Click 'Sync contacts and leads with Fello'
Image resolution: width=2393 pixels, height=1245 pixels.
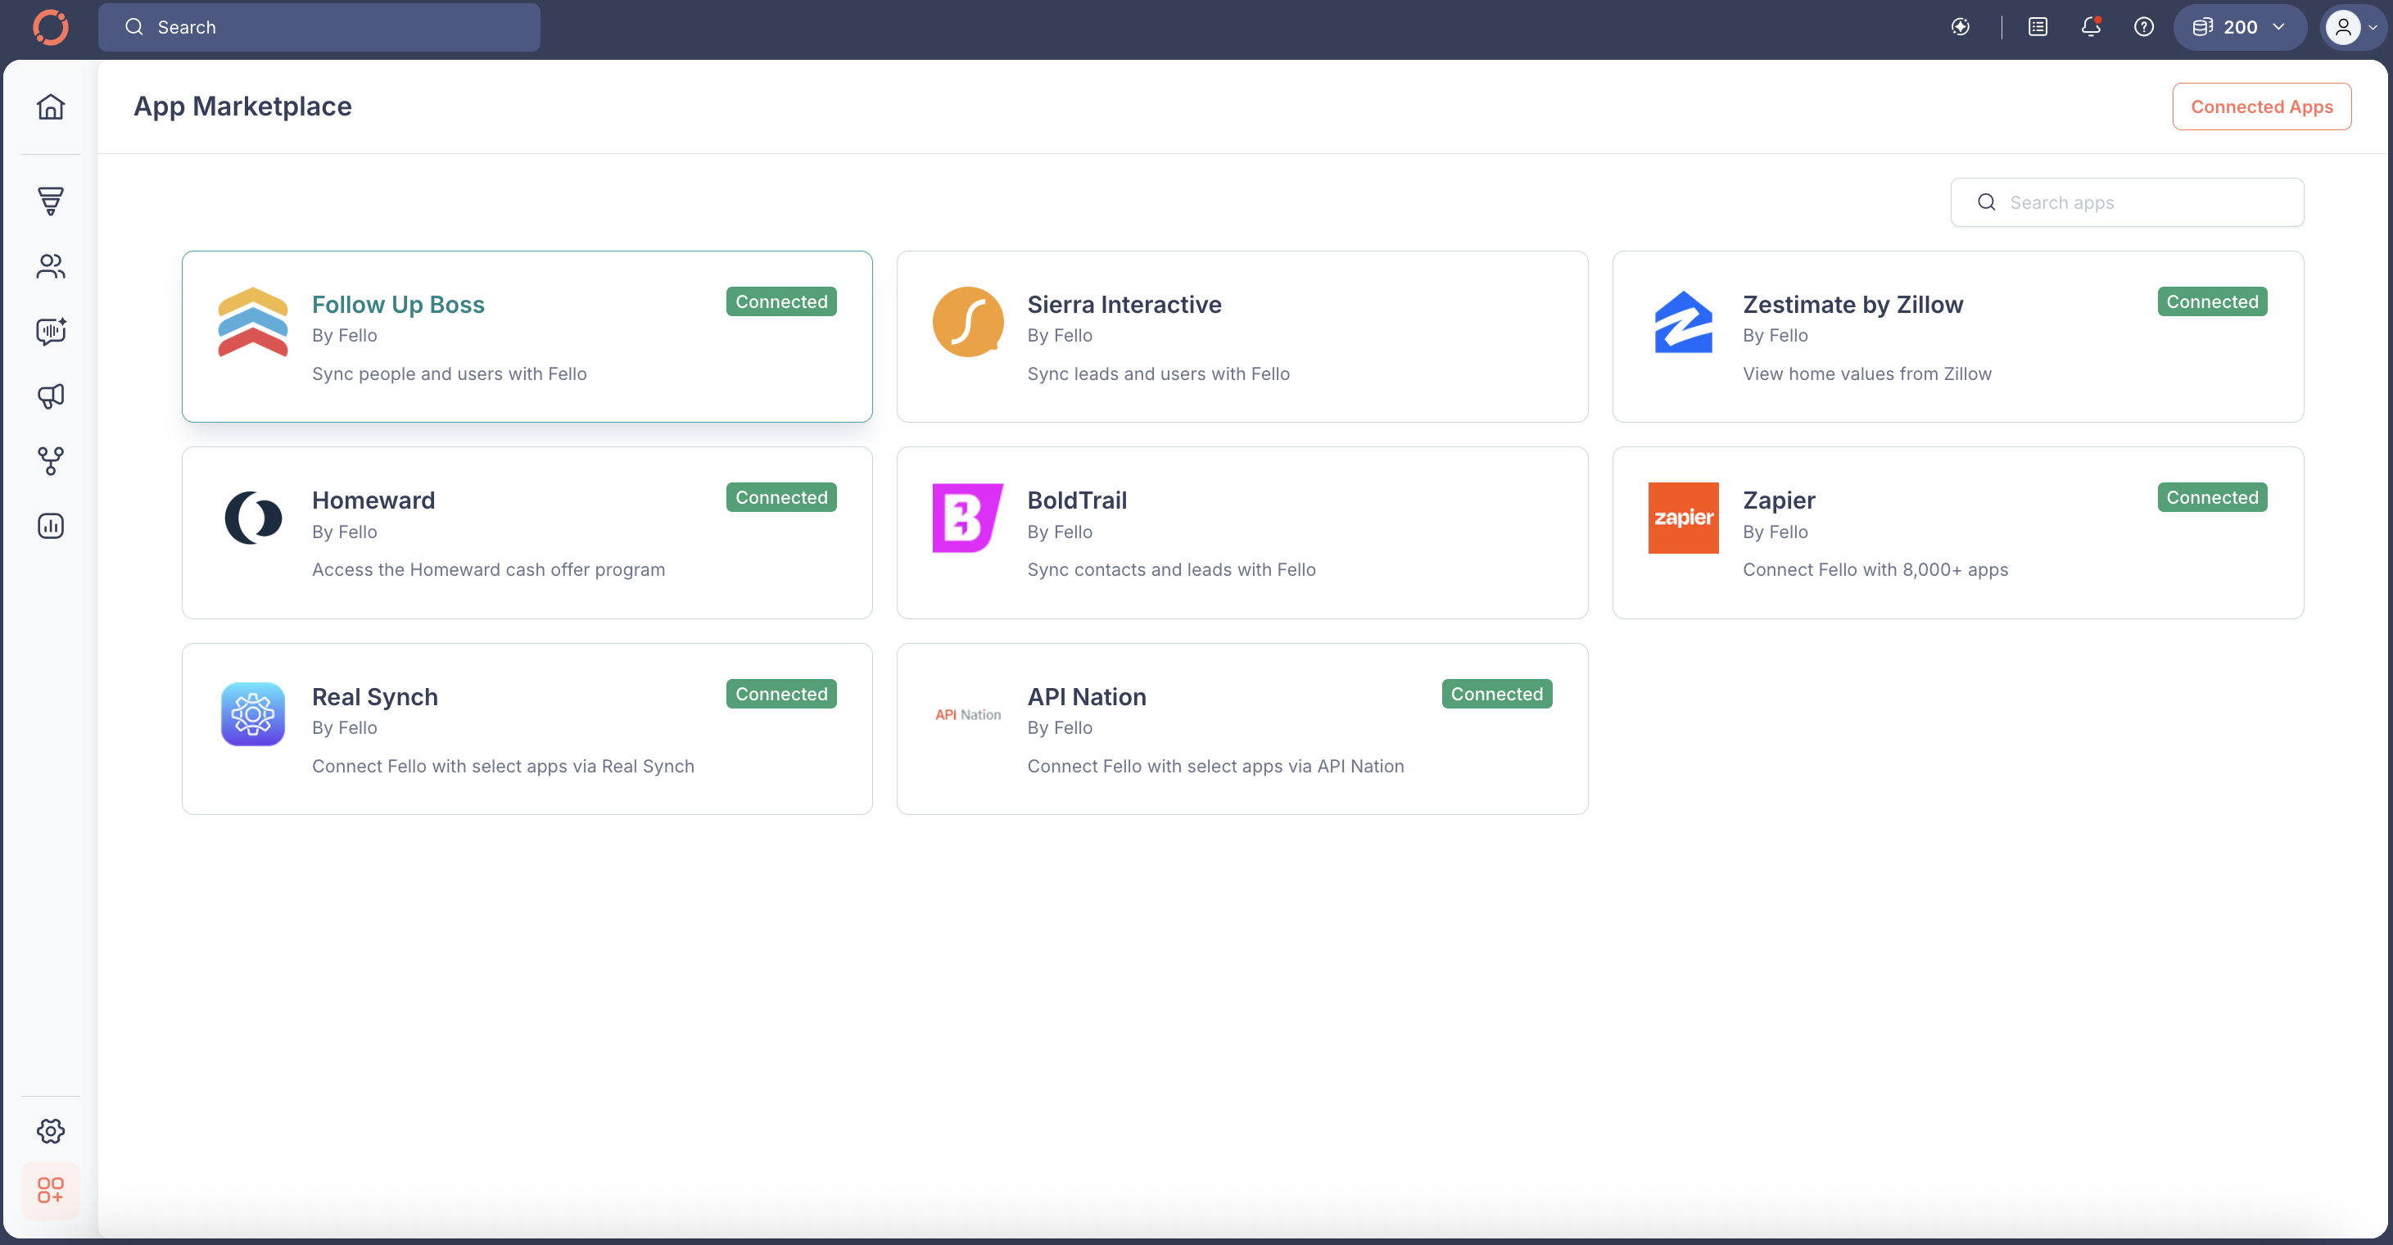tap(1171, 569)
